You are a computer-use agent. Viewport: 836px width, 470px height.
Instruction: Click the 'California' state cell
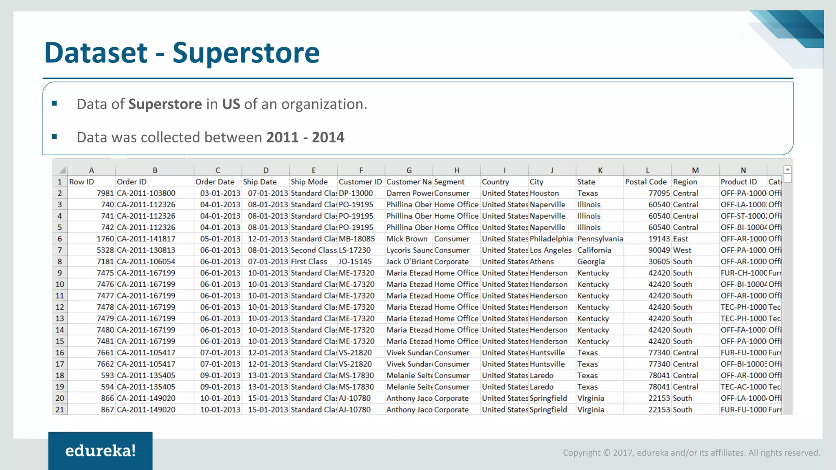[600, 250]
